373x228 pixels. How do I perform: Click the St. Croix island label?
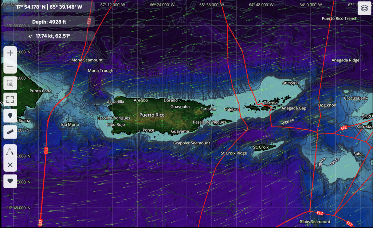point(261,147)
